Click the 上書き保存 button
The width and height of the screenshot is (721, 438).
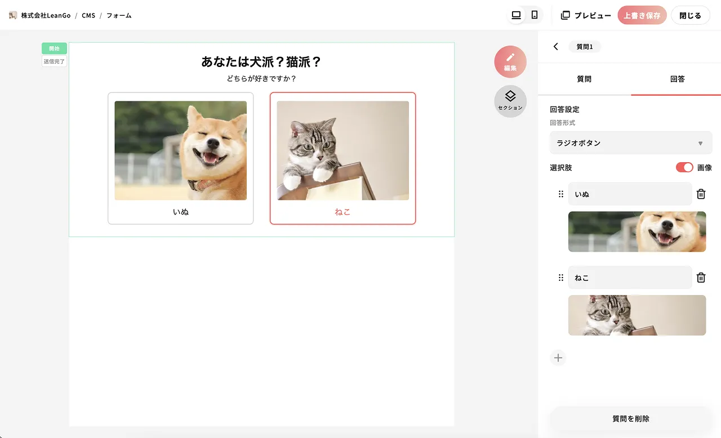point(642,16)
